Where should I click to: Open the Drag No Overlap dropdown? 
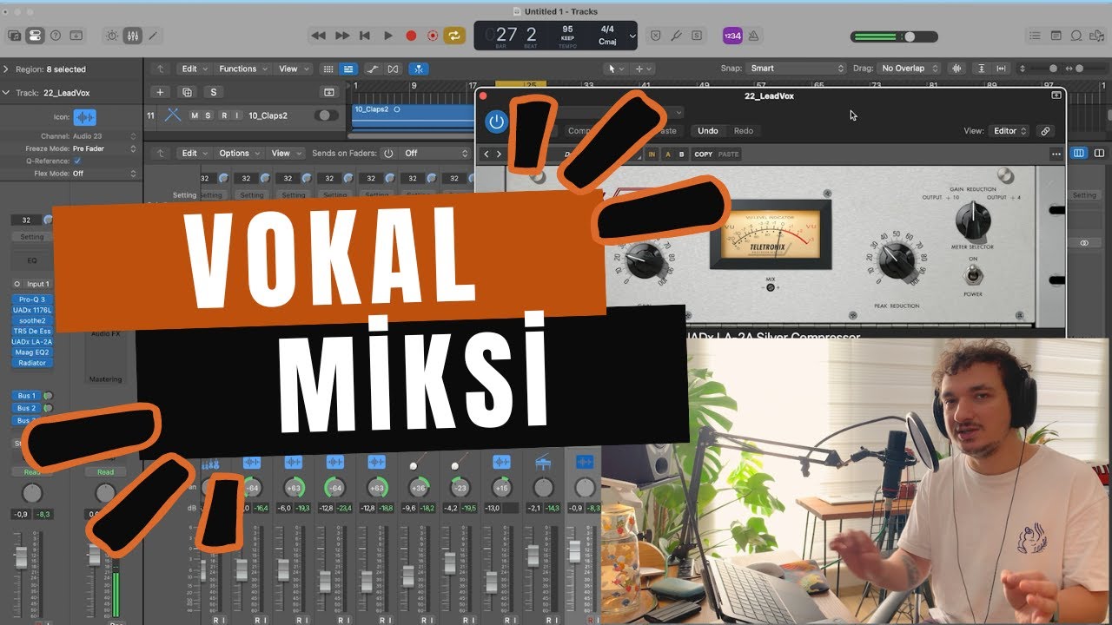910,69
